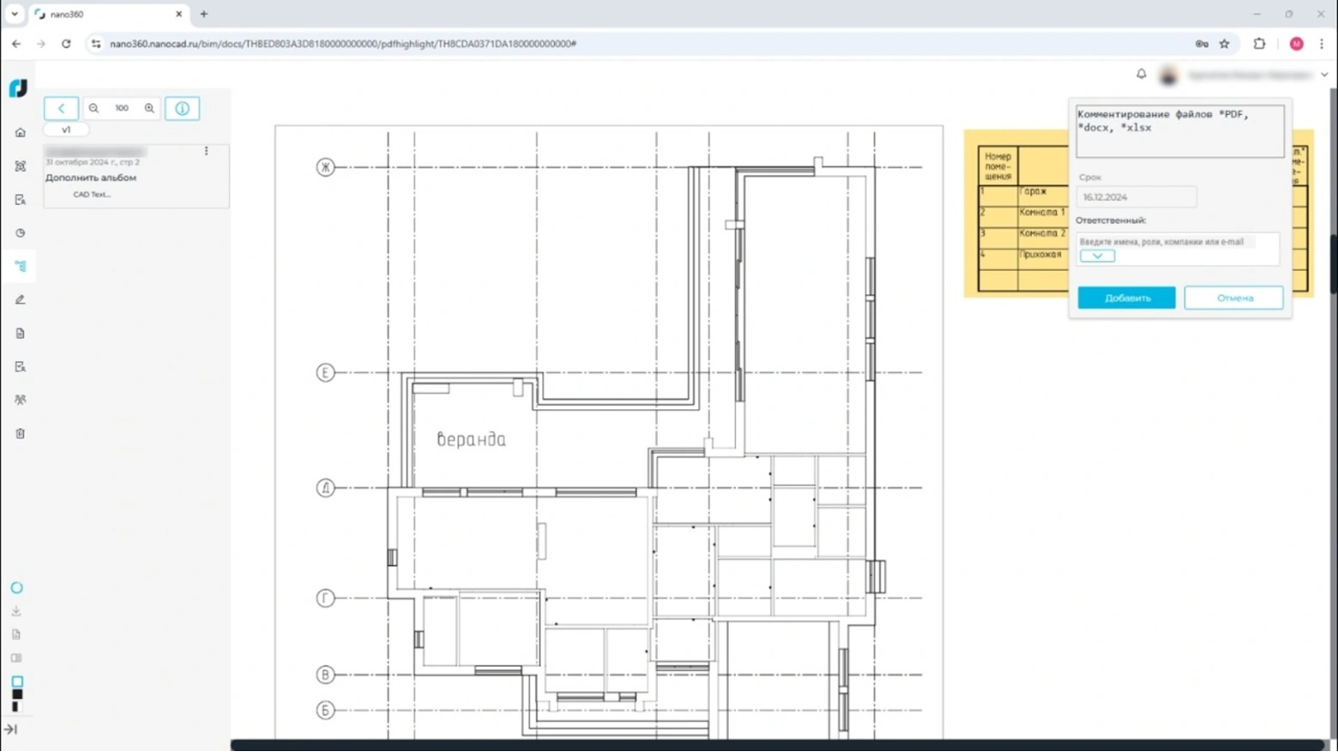
Task: Select the circle annotation shape tool
Action: 16,588
